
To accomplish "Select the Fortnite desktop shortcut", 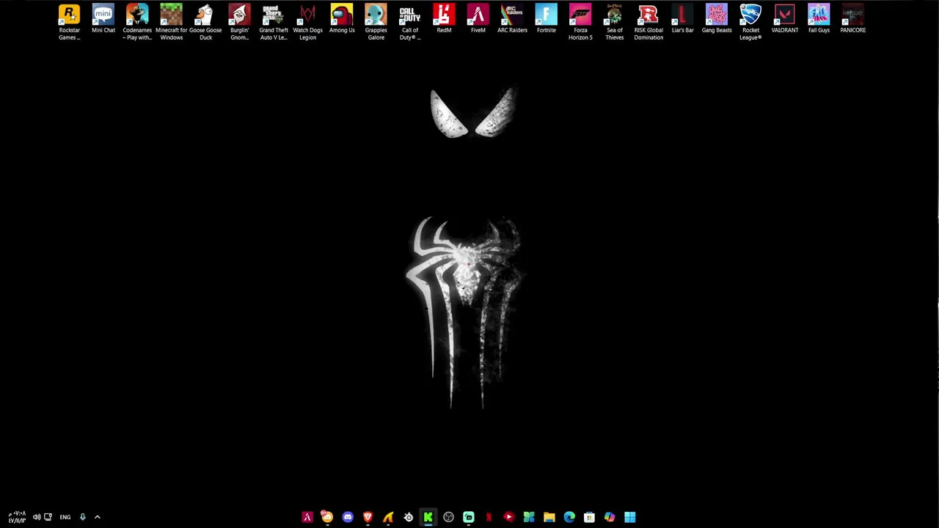I will pyautogui.click(x=547, y=19).
